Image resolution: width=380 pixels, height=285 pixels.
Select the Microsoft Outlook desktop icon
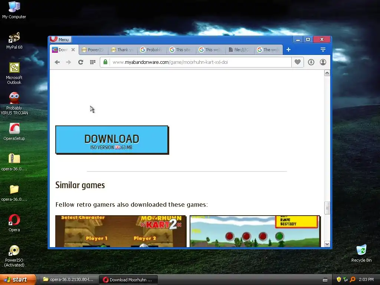click(14, 73)
